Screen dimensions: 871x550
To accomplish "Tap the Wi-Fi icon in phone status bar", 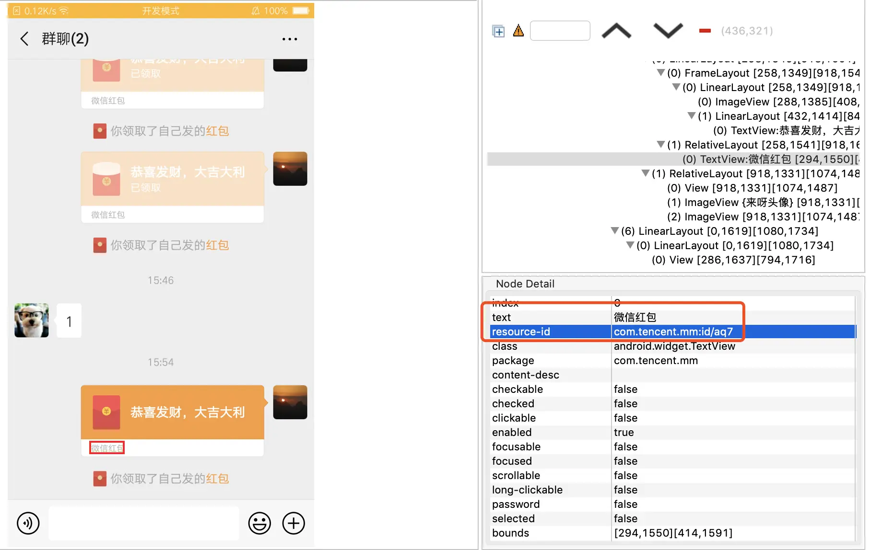I will coord(64,11).
